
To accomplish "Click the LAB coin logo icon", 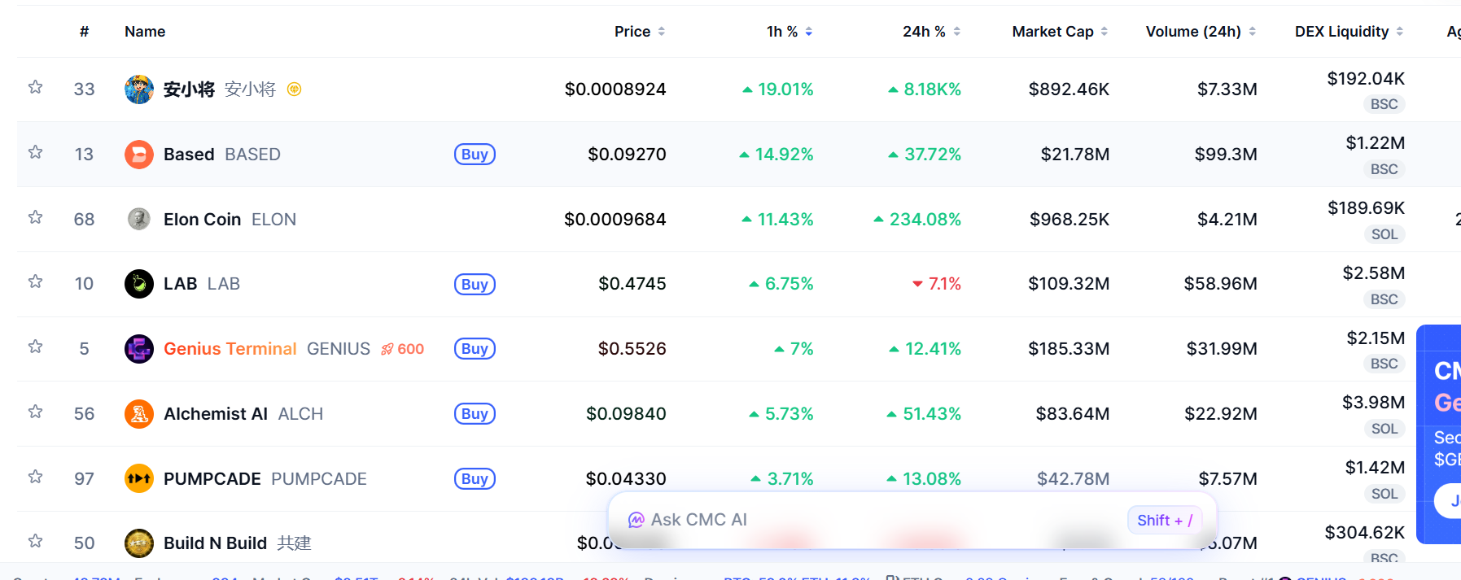I will pyautogui.click(x=139, y=284).
